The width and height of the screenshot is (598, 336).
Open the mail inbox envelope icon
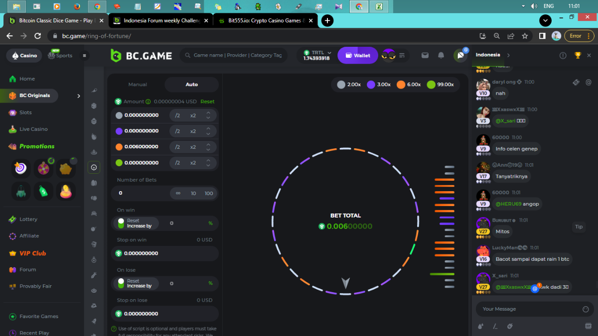click(425, 55)
